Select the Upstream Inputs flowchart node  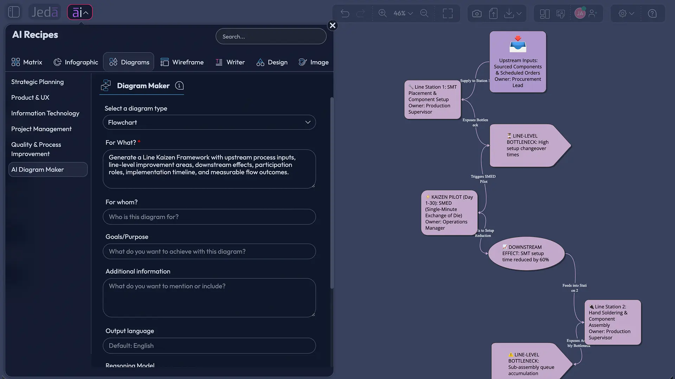(x=518, y=62)
